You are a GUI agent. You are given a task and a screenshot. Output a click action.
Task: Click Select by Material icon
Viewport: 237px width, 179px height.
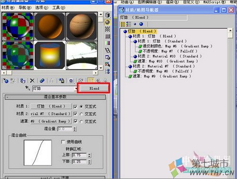click(x=108, y=64)
